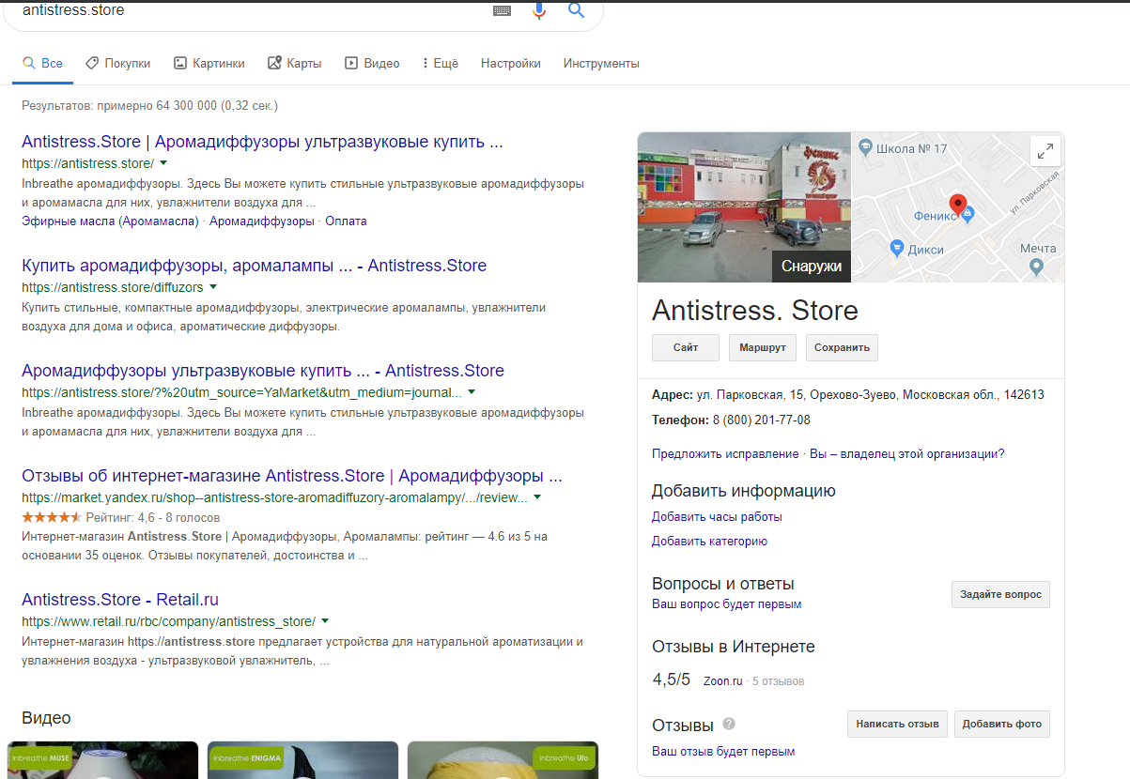Open result Отзывы об интернет-магазине Antistress.Store

point(292,476)
